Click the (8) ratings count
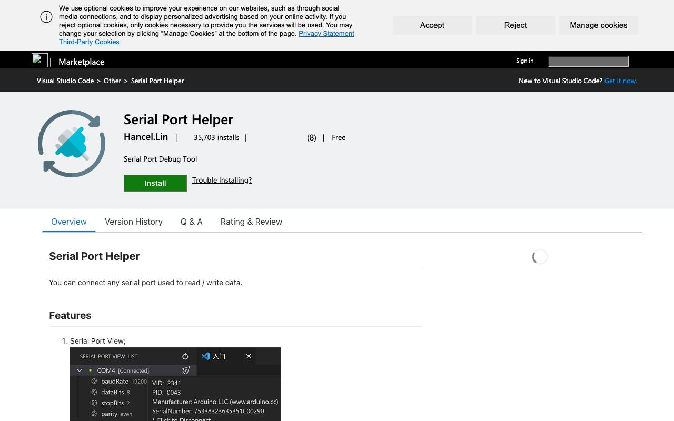This screenshot has height=421, width=674. point(312,137)
